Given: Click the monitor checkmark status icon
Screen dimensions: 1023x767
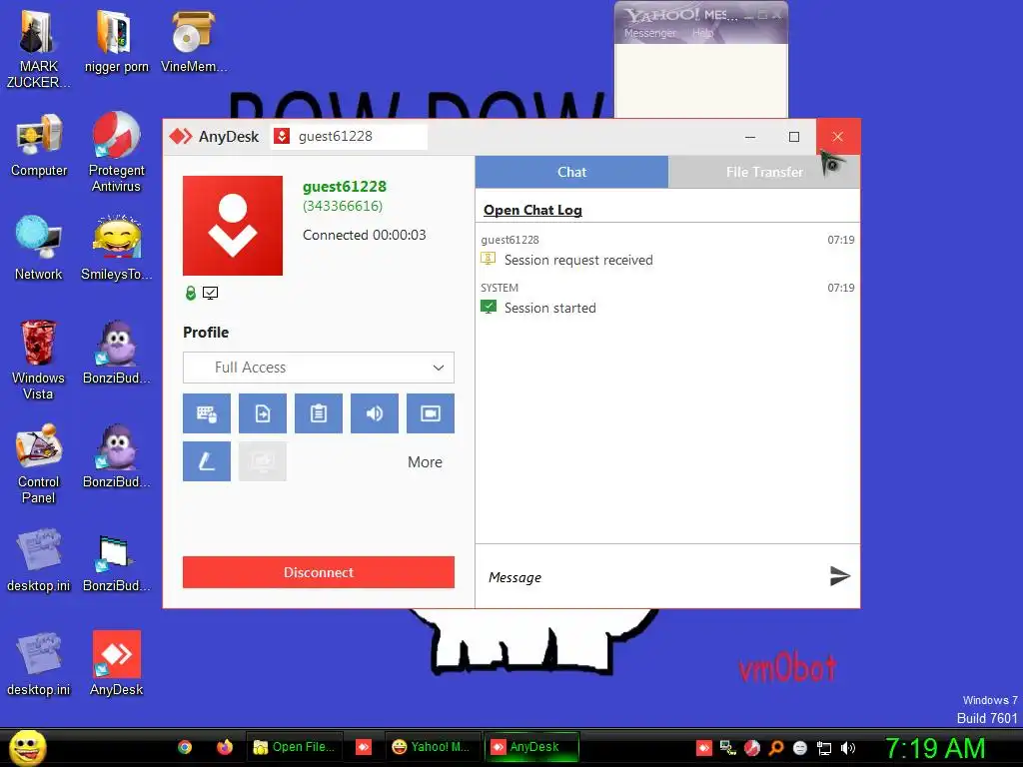Looking at the screenshot, I should pyautogui.click(x=210, y=293).
